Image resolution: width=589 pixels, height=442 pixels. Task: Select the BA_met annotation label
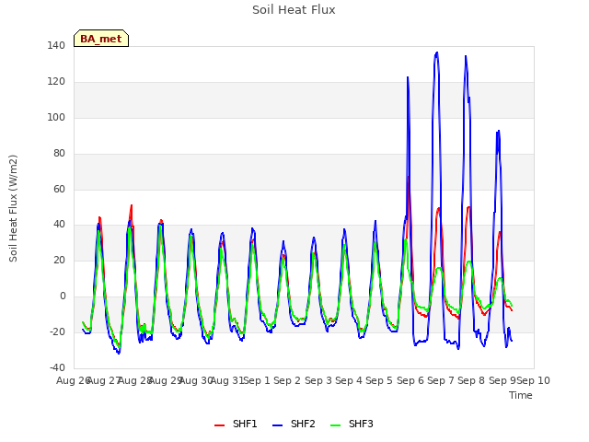[x=101, y=39]
